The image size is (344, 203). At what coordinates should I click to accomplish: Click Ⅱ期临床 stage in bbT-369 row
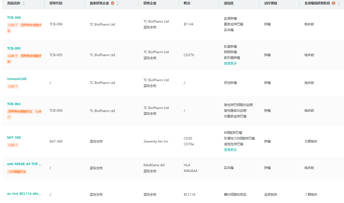pos(311,141)
